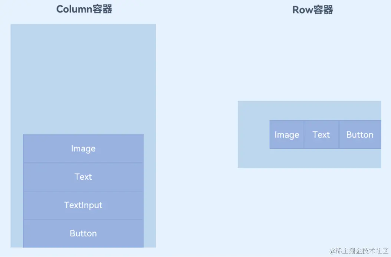Select the Row容器 heading
391x257 pixels.
(312, 10)
